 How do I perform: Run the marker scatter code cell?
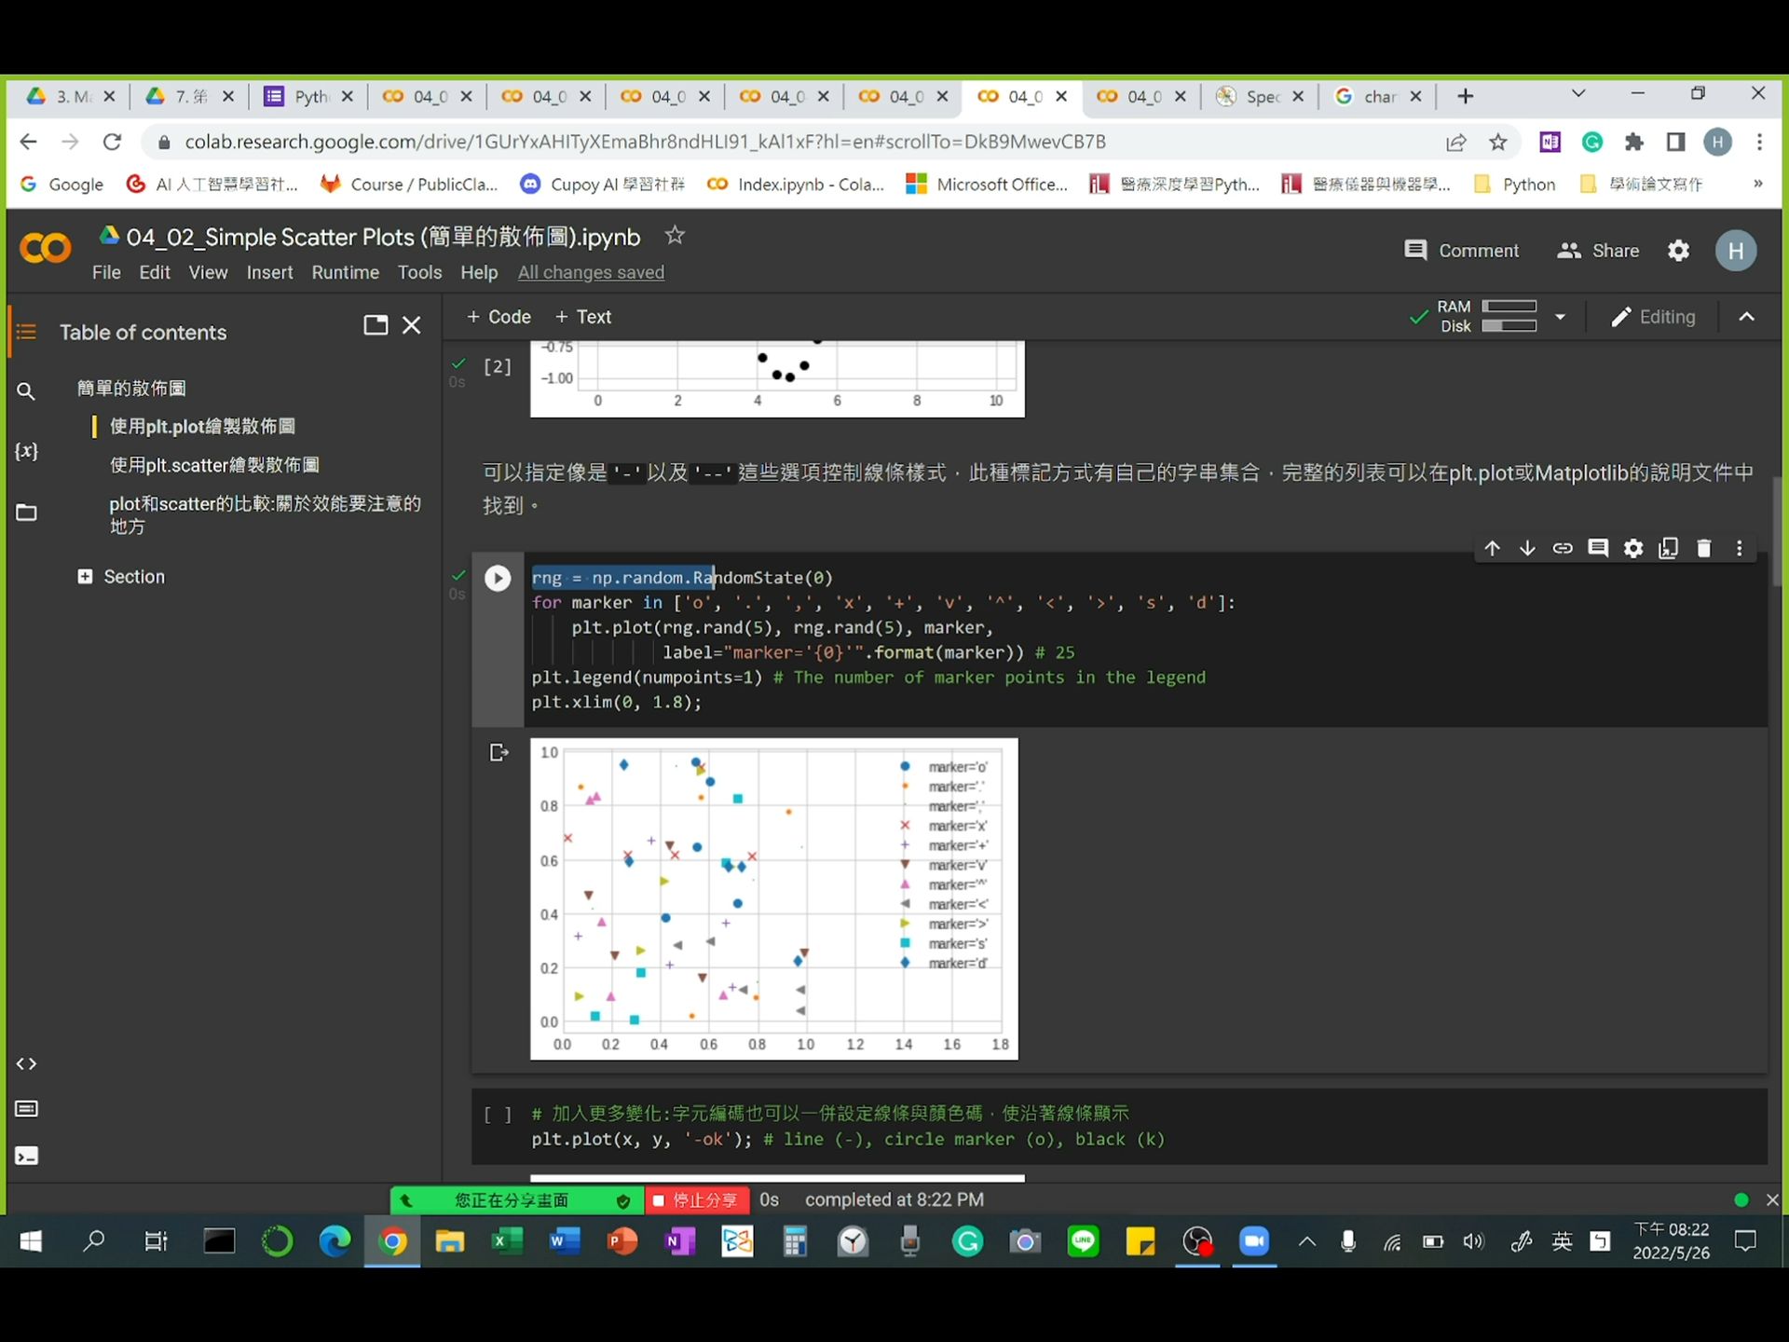tap(498, 578)
